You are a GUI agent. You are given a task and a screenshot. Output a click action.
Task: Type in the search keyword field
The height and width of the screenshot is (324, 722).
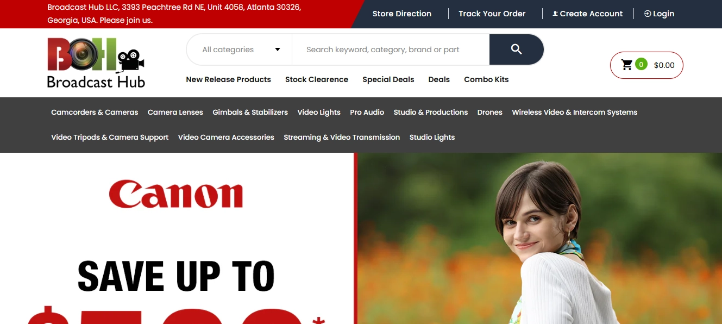[390, 49]
